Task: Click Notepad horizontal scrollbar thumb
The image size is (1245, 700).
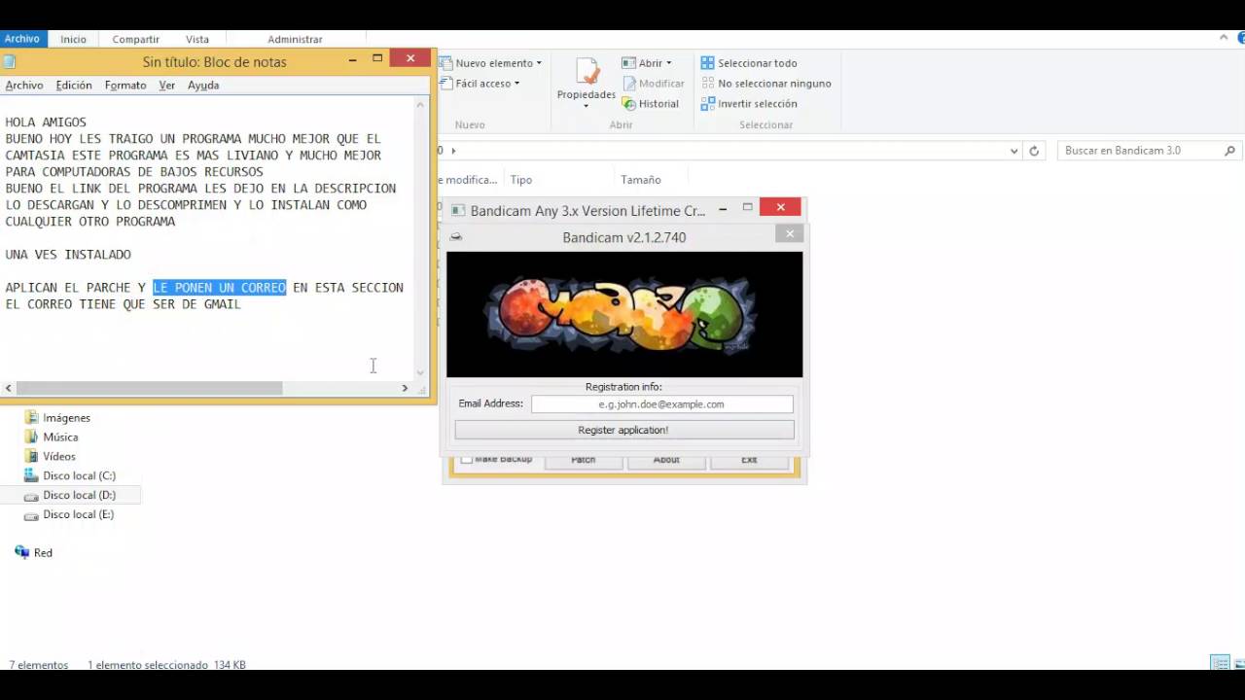Action: pyautogui.click(x=149, y=388)
